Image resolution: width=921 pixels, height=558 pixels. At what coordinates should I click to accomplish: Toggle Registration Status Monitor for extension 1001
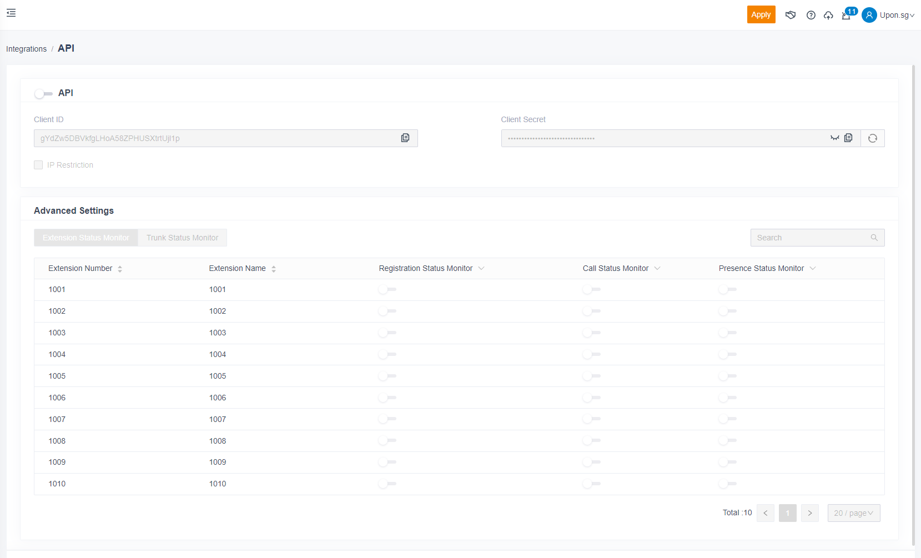[x=387, y=289]
